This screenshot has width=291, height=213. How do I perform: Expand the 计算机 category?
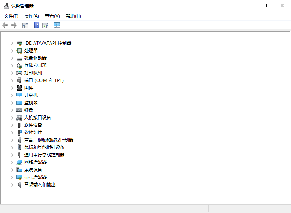[x=12, y=95]
